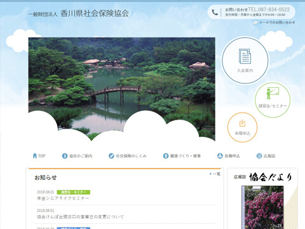Open 年金シニアライフセミナー news item

[x=63, y=198]
